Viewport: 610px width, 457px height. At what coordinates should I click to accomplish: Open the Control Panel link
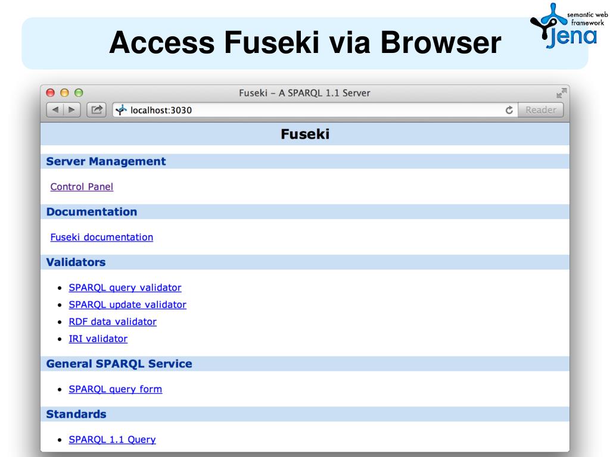(x=82, y=187)
